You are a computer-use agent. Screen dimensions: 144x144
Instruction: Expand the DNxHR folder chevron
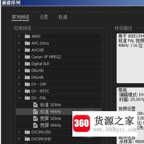[19, 78]
